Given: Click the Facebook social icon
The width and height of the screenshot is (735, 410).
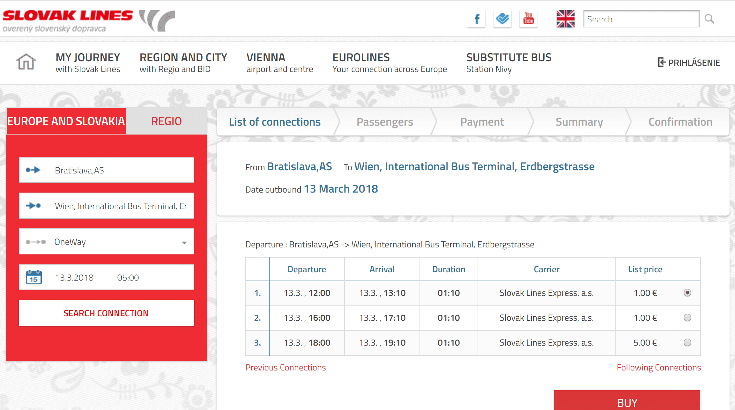Looking at the screenshot, I should coord(476,19).
